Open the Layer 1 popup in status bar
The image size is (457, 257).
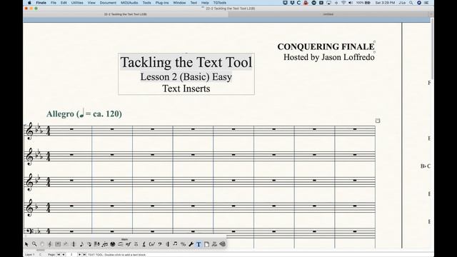(30, 254)
